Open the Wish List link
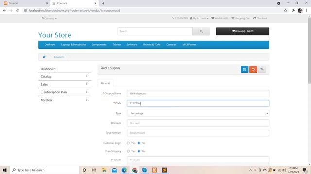 tap(220, 18)
